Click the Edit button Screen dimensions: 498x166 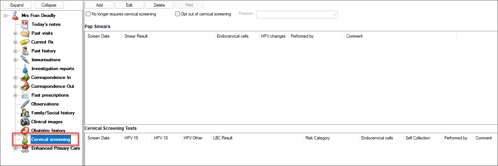pos(129,5)
